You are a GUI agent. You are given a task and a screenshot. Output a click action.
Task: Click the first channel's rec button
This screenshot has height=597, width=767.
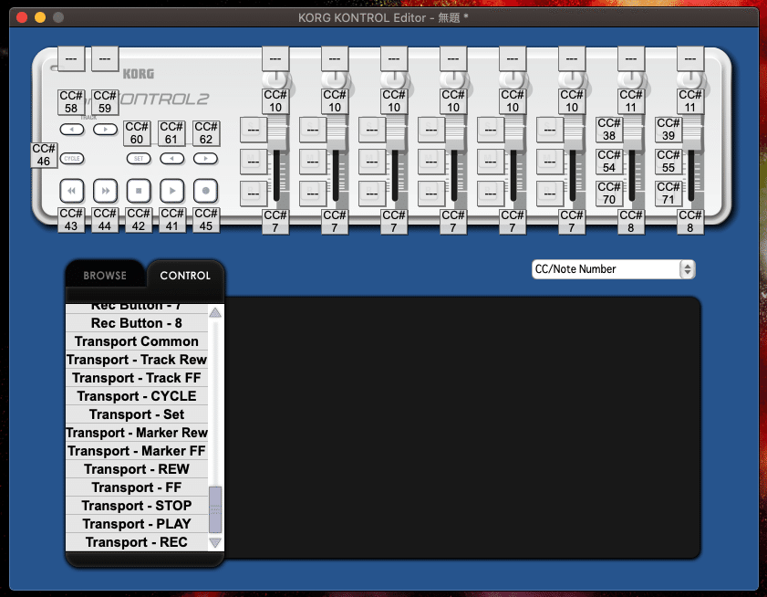pyautogui.click(x=254, y=194)
